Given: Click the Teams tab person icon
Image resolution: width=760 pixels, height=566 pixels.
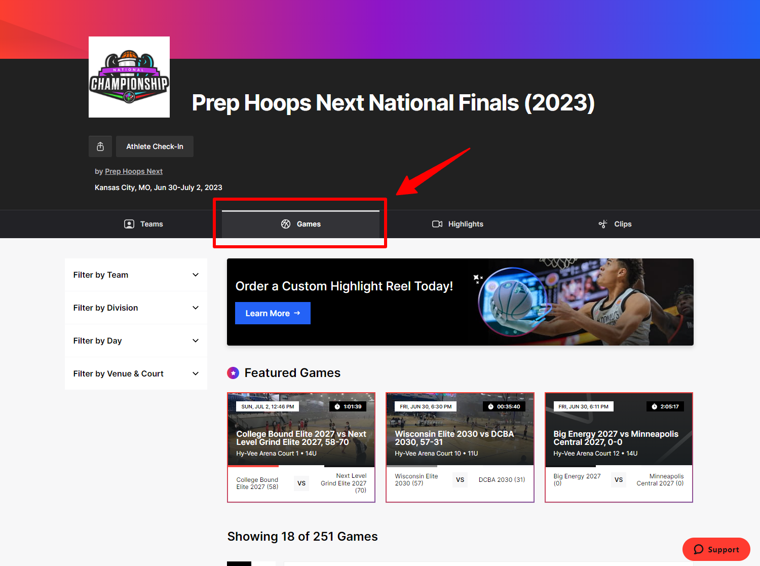Looking at the screenshot, I should pos(129,224).
